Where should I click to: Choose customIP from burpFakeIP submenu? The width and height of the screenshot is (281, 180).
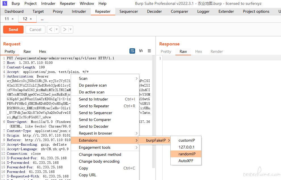[x=186, y=140]
